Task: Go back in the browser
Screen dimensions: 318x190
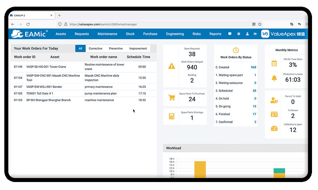Action: click(13, 24)
